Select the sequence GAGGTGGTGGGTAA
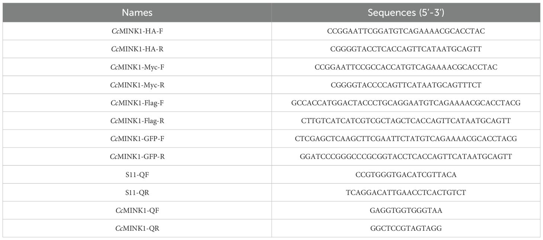The image size is (543, 240). coord(406,210)
